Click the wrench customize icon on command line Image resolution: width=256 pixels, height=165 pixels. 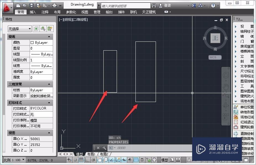coord(104,148)
